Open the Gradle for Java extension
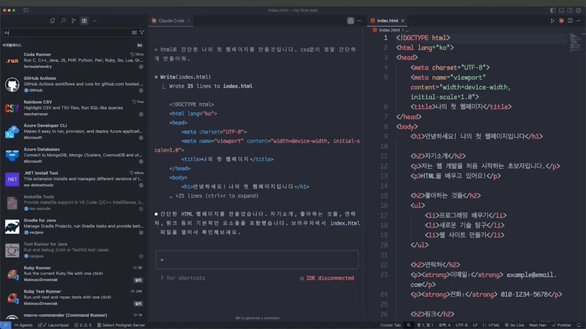Viewport: 586px width, 329px height. pos(73,227)
